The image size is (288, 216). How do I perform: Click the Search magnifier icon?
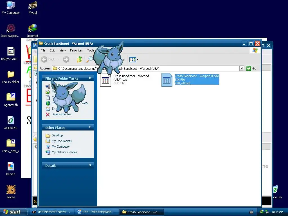90,59
